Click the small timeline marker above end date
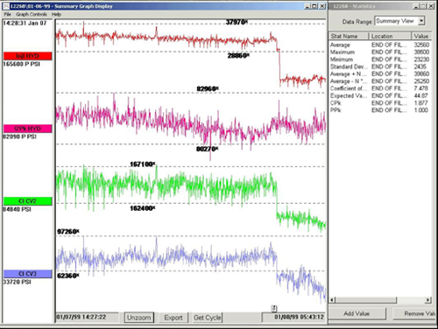The height and width of the screenshot is (329, 438). click(x=274, y=308)
